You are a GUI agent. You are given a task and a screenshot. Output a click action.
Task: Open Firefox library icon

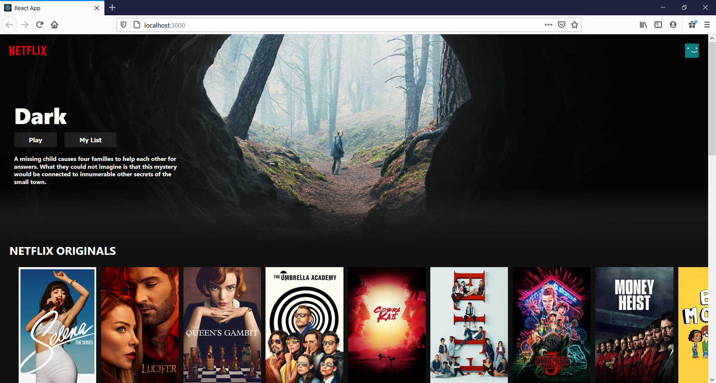pyautogui.click(x=643, y=25)
